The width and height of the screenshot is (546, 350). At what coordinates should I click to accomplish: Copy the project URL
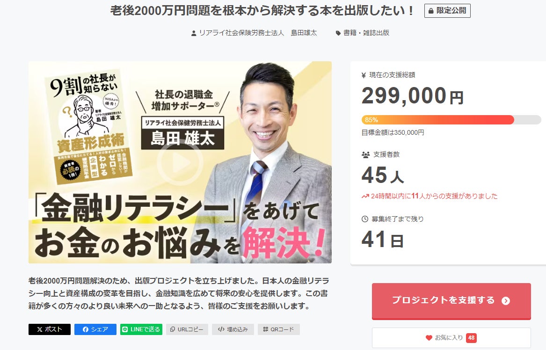187,329
